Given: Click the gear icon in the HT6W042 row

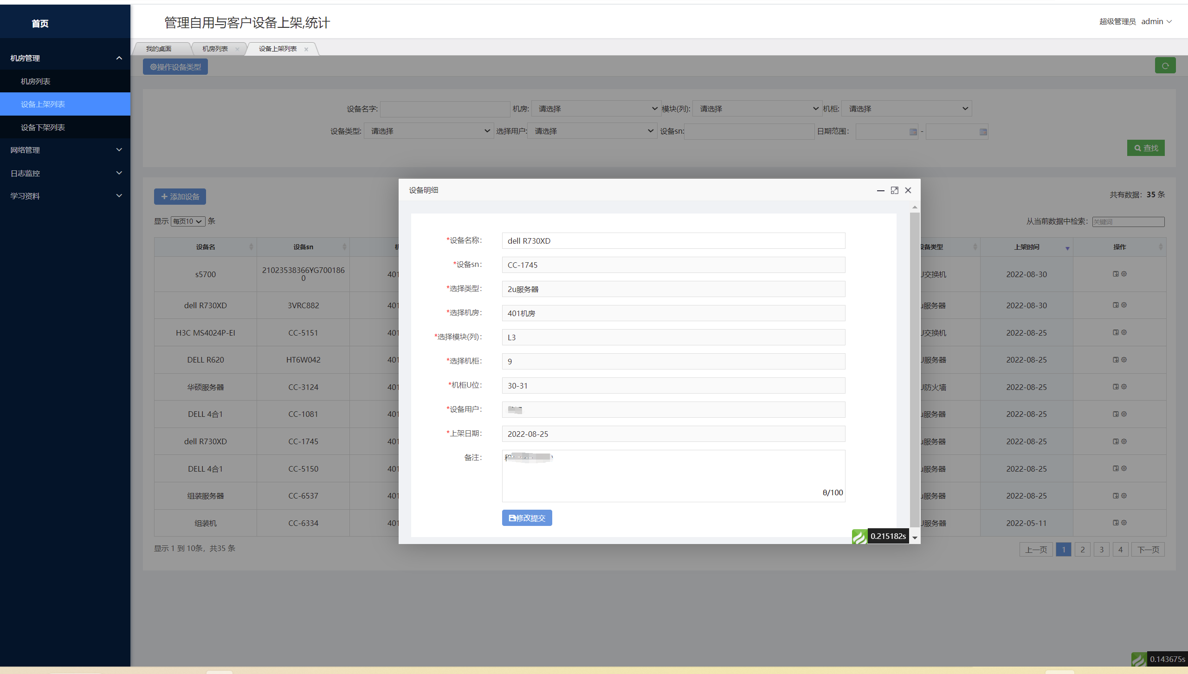Looking at the screenshot, I should [1124, 360].
